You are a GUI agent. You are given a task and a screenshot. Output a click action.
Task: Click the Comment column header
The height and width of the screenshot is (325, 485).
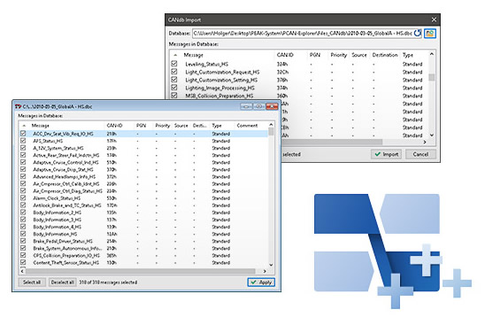click(x=247, y=126)
